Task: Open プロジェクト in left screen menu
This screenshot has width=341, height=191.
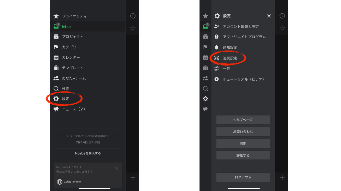Action: [88, 37]
